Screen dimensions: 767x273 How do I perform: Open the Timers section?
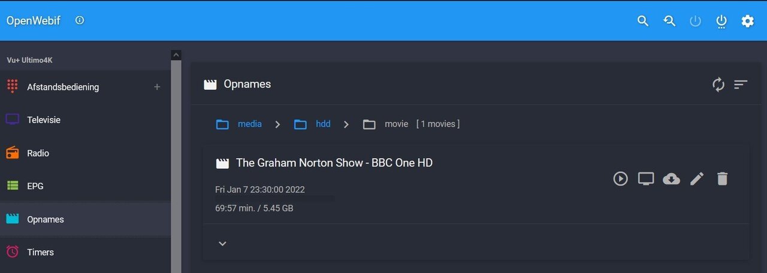pyautogui.click(x=40, y=252)
